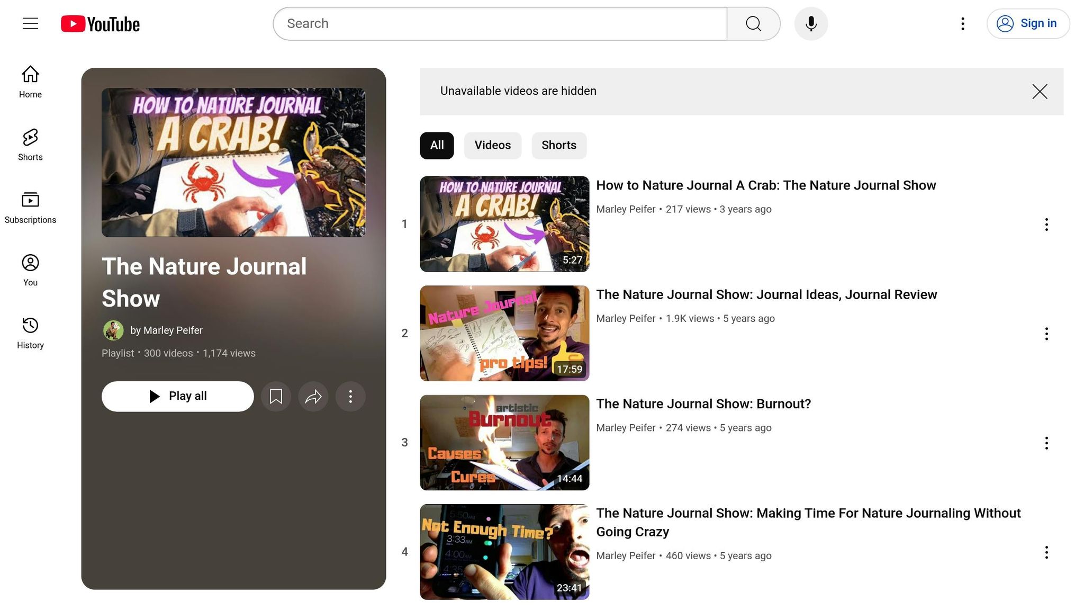Select the Shorts filter chip
The height and width of the screenshot is (610, 1084).
(x=558, y=146)
